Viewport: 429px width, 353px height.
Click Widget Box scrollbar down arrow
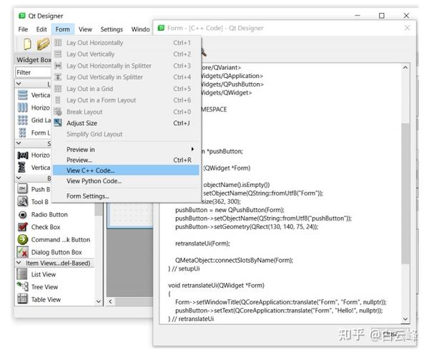(99, 301)
